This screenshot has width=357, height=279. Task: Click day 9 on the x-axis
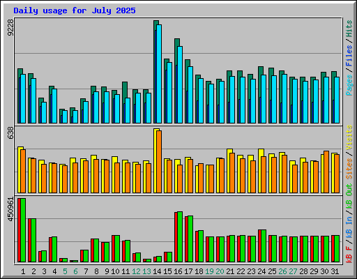tap(107, 271)
